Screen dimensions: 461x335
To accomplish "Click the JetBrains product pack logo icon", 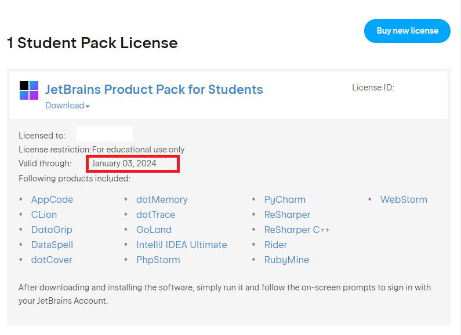I will (x=29, y=90).
